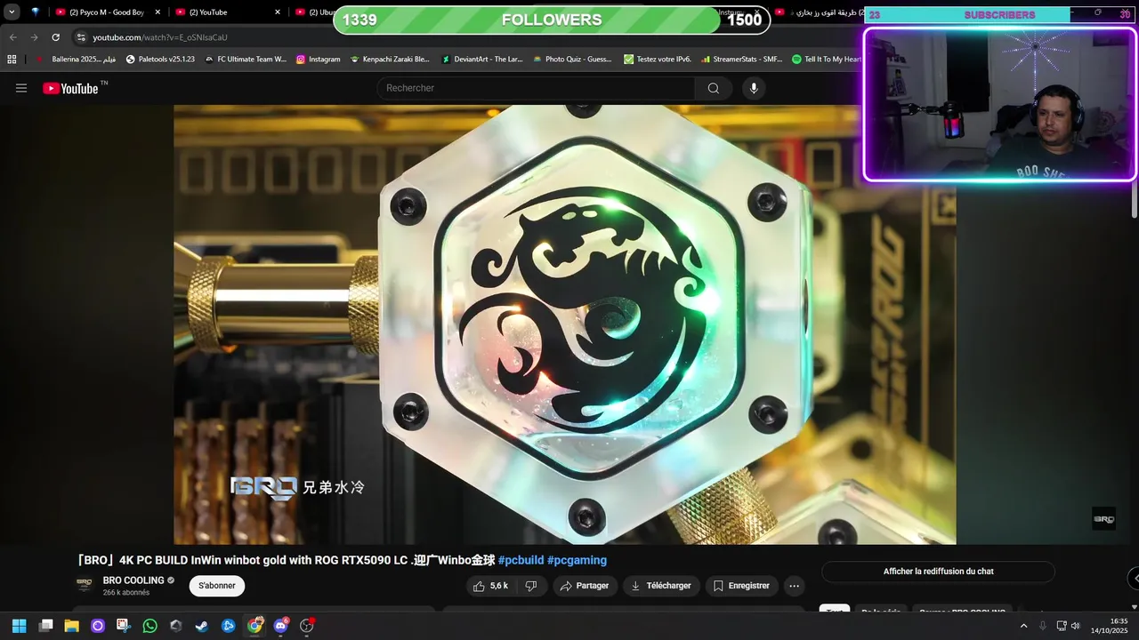
Task: Open WhatsApp from the taskbar
Action: click(x=149, y=626)
